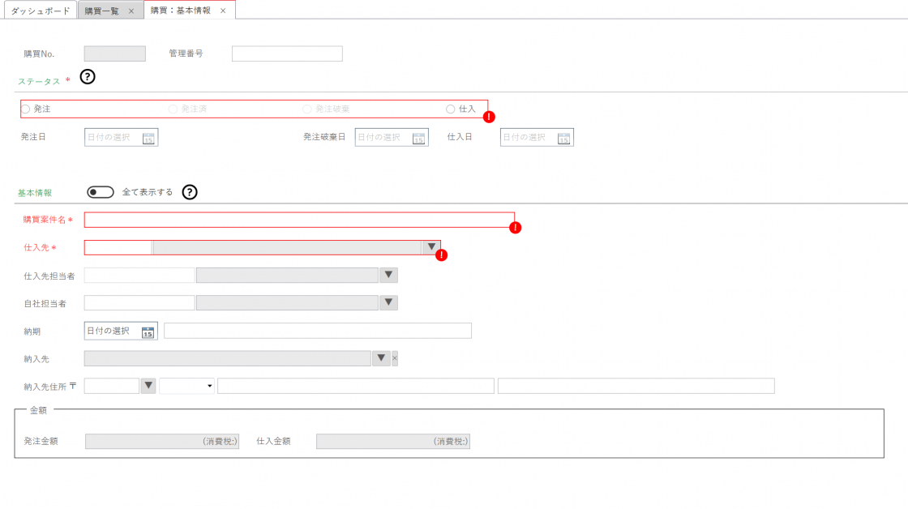908x509 pixels.
Task: Click the clear × icon beside 納入先
Action: (395, 358)
